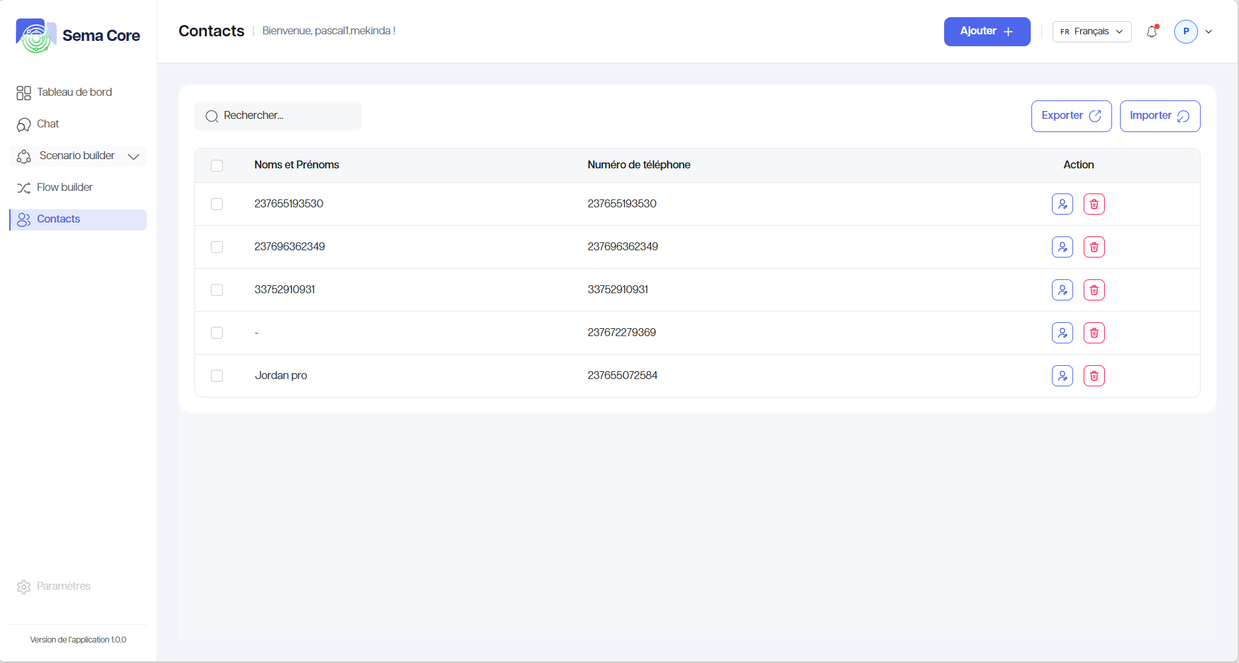Expand the Scenario builder submenu
This screenshot has width=1239, height=663.
pyautogui.click(x=133, y=157)
